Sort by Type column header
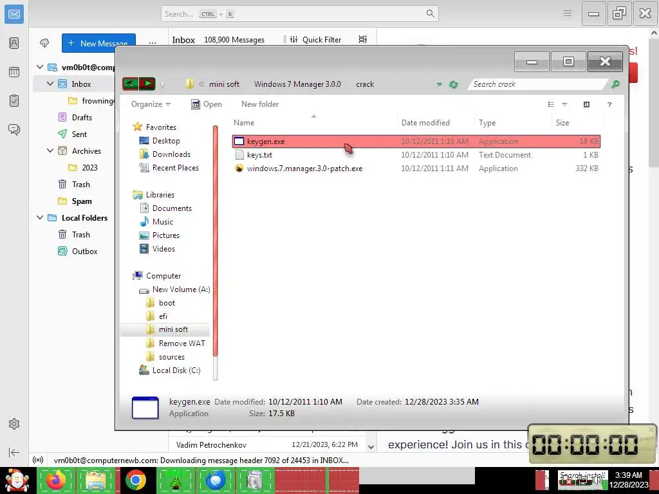The image size is (659, 494). point(513,123)
